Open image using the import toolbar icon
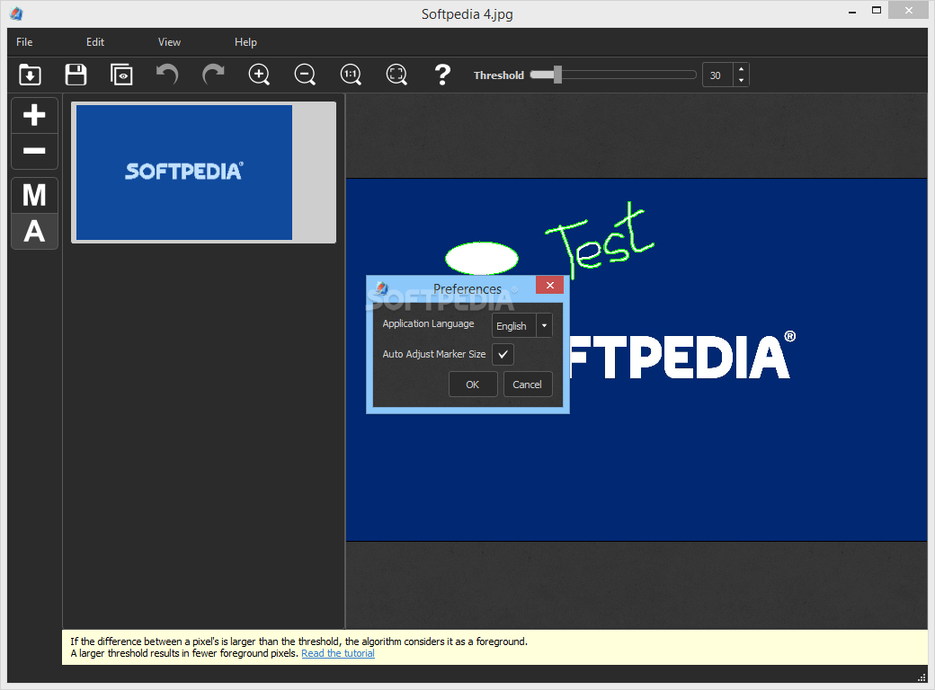The width and height of the screenshot is (935, 690). (x=30, y=75)
